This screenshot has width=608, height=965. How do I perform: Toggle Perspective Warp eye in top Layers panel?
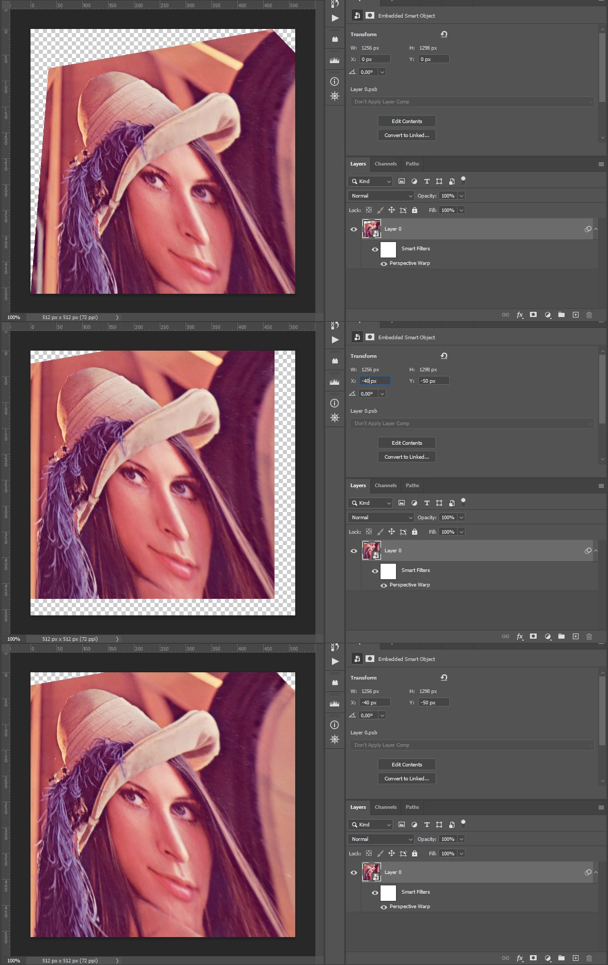click(x=384, y=264)
